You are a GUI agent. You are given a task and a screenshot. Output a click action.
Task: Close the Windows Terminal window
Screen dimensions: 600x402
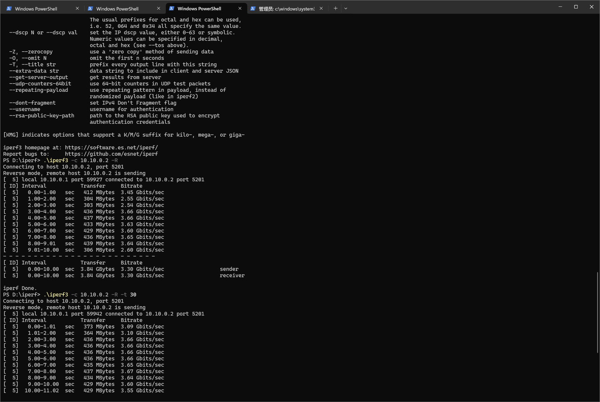(x=592, y=7)
